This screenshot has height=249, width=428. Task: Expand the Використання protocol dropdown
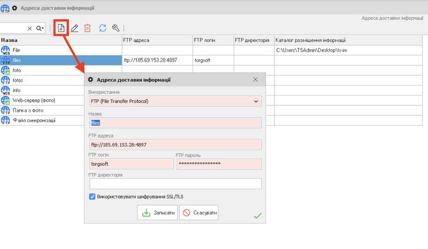[256, 101]
